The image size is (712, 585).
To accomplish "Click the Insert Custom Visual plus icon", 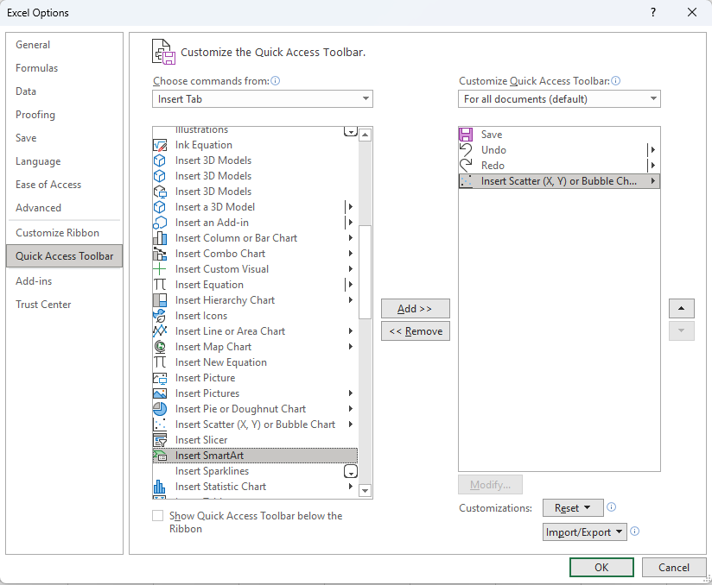I will pos(160,269).
